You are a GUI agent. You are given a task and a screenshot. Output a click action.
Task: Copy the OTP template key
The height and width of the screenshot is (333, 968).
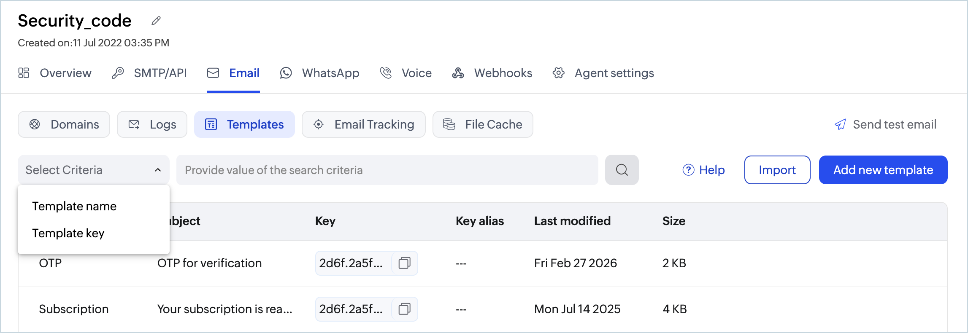pos(404,263)
